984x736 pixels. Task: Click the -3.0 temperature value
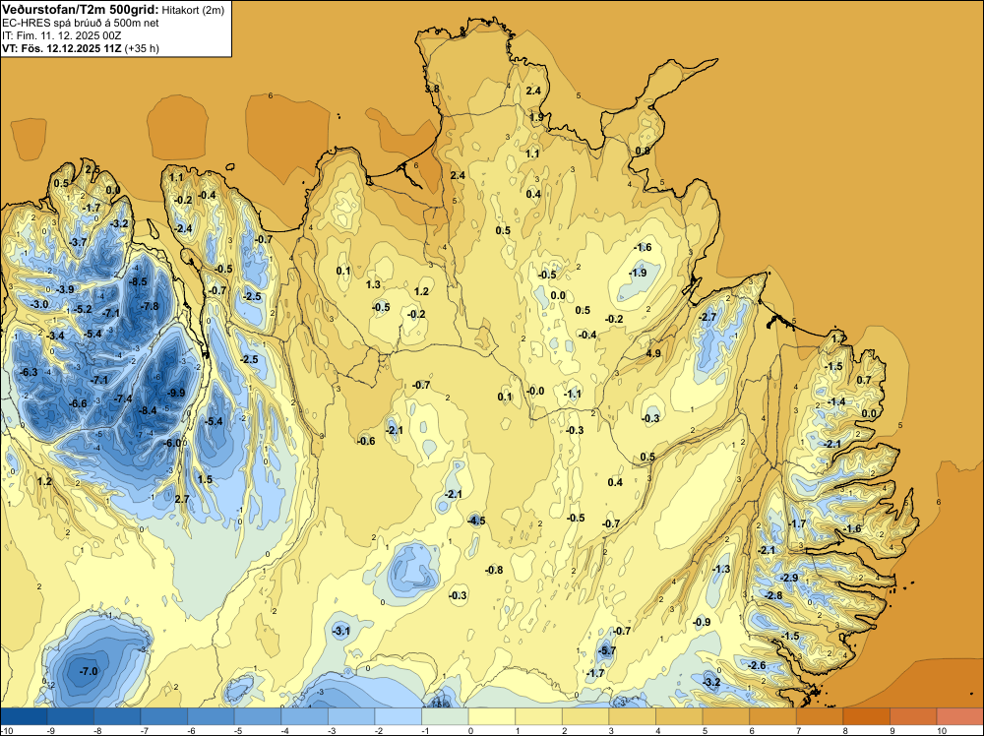pyautogui.click(x=39, y=304)
